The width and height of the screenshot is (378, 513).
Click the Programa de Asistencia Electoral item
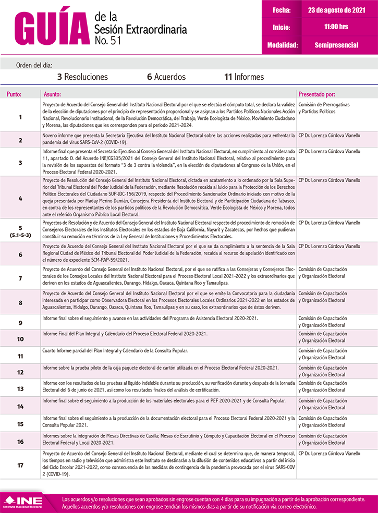pyautogui.click(x=150, y=319)
